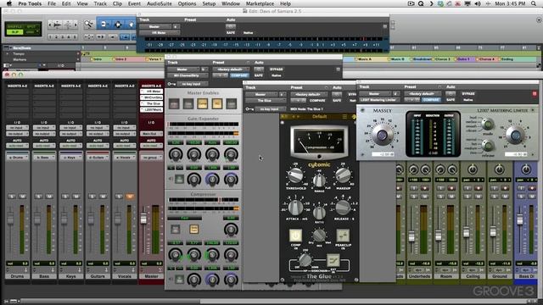This screenshot has height=305, width=543.
Task: Click The Glue Release knob
Action: (343, 207)
